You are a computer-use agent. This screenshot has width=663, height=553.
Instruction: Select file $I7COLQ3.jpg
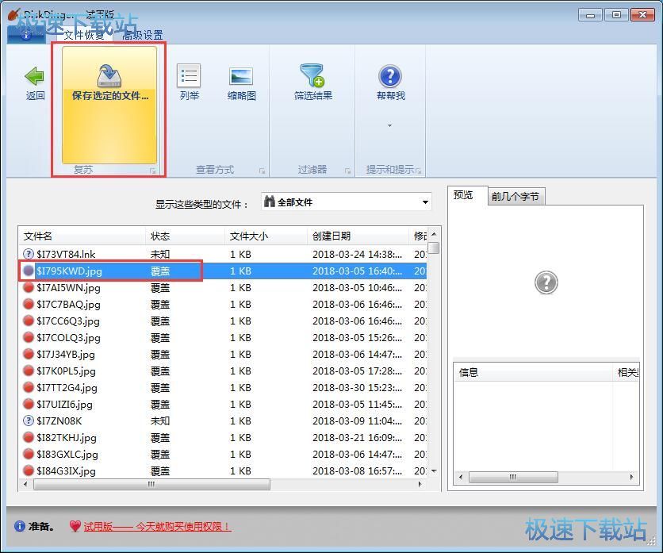[68, 338]
